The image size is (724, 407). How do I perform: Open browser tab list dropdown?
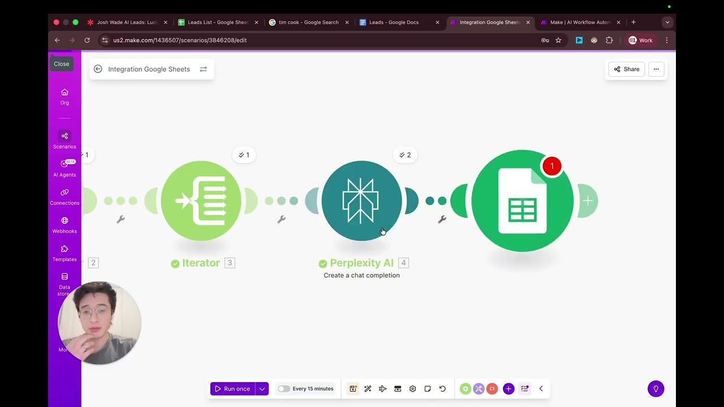[667, 22]
